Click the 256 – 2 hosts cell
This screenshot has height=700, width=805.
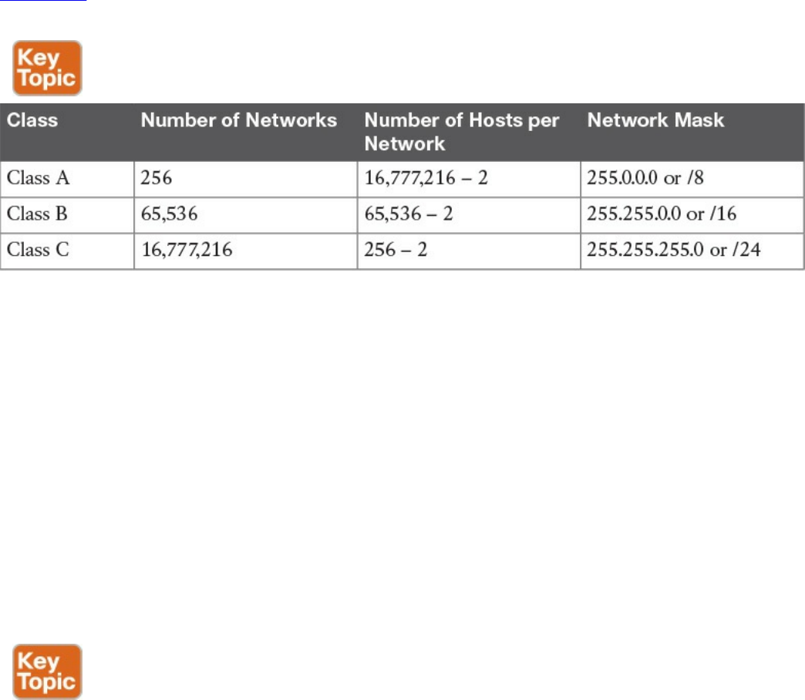tap(469, 251)
